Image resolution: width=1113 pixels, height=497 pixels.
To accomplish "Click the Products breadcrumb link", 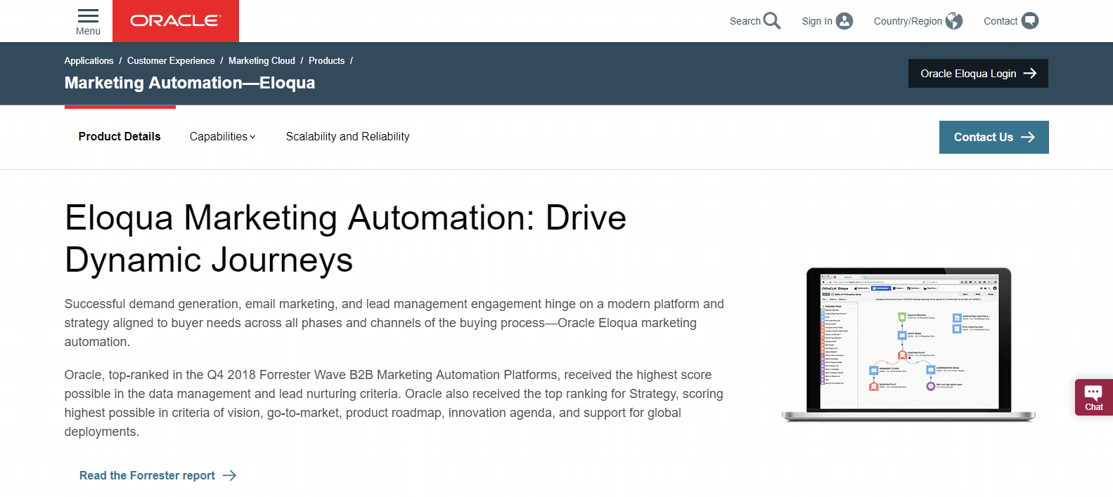I will 326,61.
